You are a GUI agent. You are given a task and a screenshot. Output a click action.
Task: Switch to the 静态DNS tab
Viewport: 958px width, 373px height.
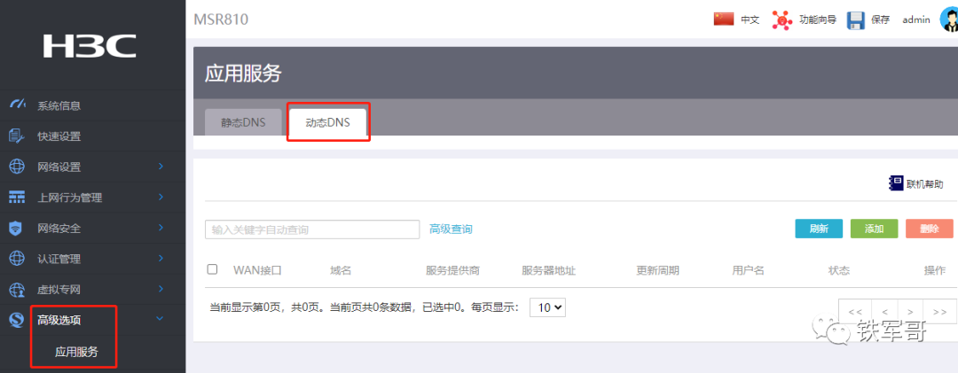point(243,122)
